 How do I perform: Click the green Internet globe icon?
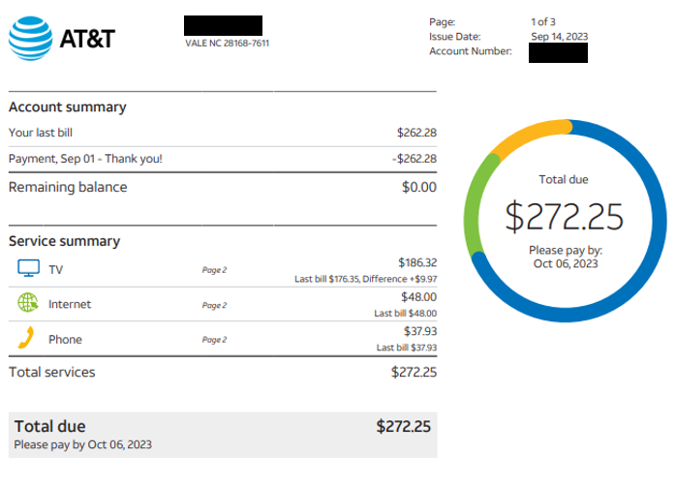tap(28, 302)
